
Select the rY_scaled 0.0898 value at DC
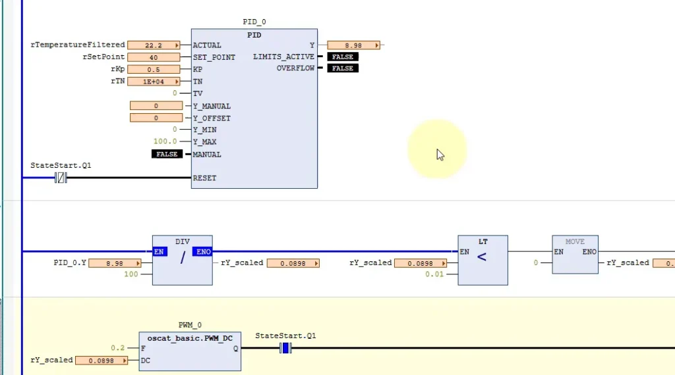(x=102, y=361)
